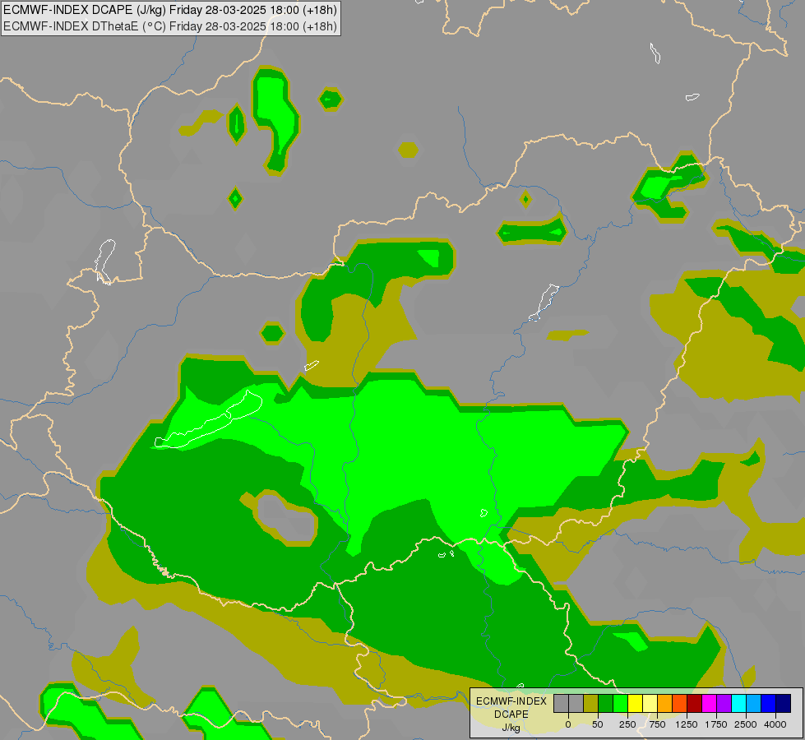Pick the navy legend swatch

784,703
